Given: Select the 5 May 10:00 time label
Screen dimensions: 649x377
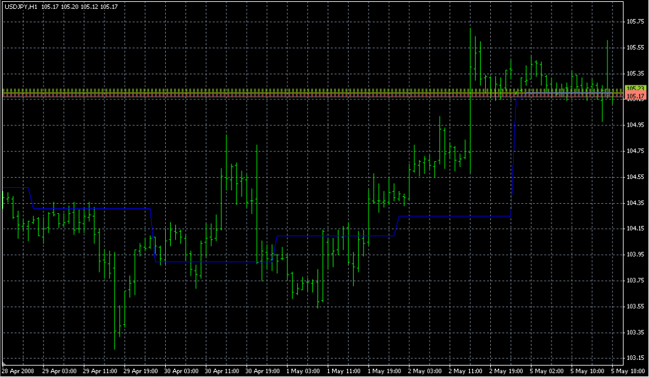Looking at the screenshot, I should click(587, 371).
